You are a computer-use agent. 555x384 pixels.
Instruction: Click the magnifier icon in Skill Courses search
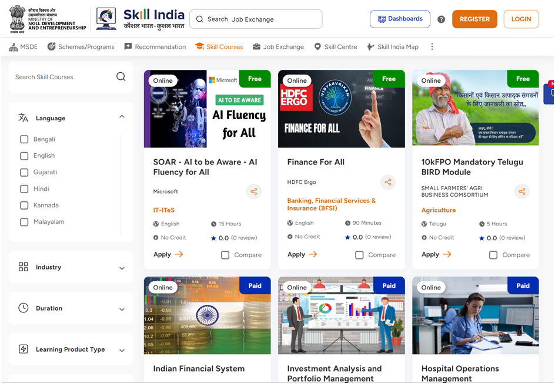pos(121,77)
